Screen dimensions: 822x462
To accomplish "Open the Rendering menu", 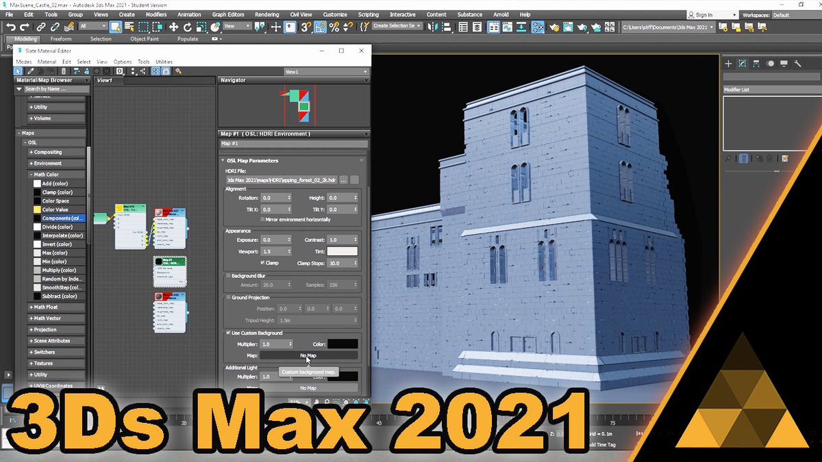I will 267,14.
